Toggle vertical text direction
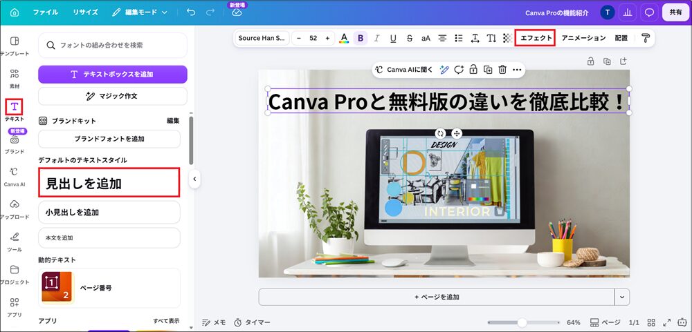The image size is (692, 332). [x=491, y=39]
